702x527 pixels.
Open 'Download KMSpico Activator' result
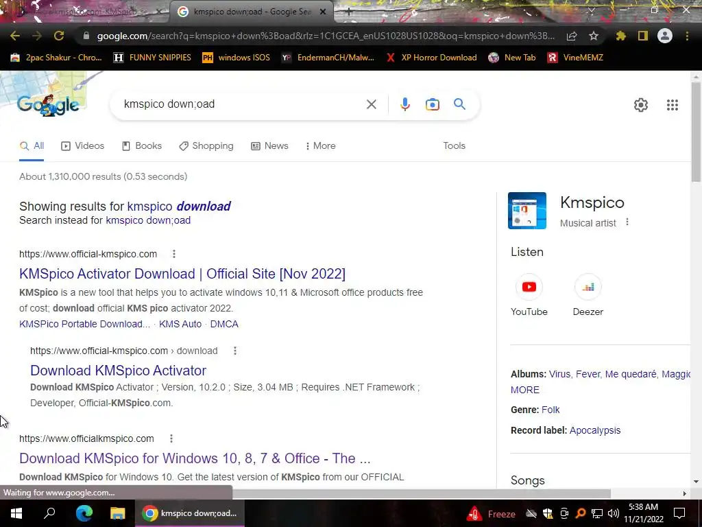coord(118,371)
